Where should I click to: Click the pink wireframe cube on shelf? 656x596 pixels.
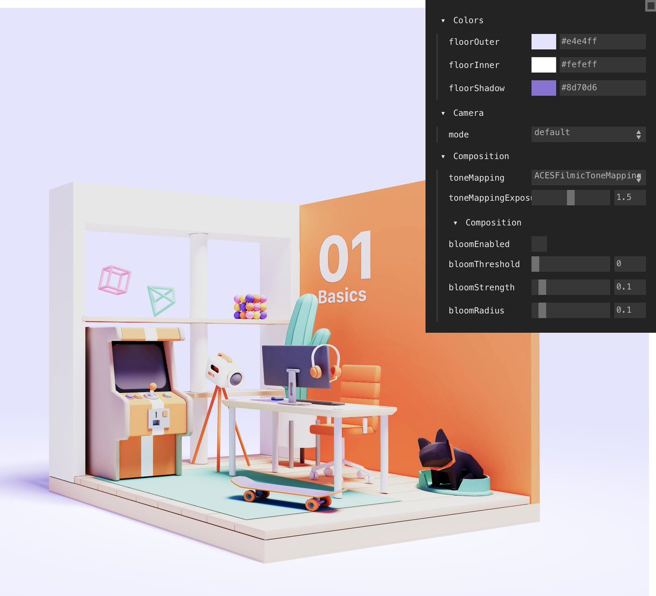pyautogui.click(x=114, y=280)
